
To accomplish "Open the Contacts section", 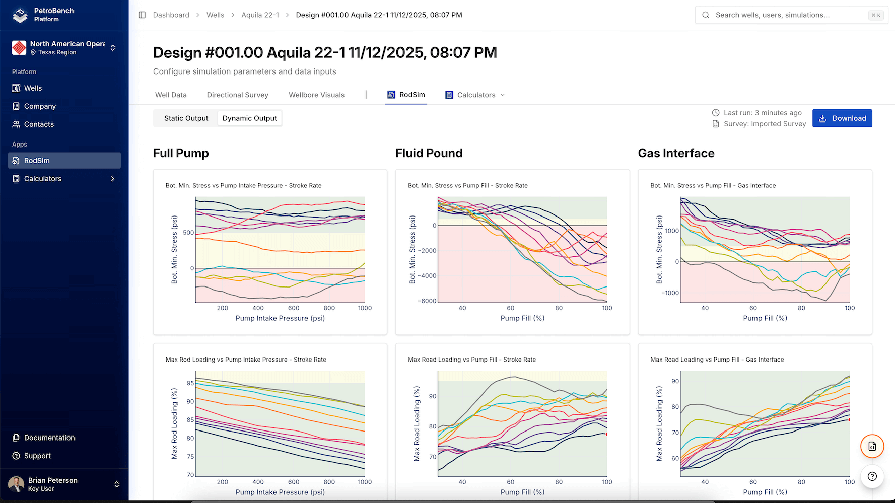I will (x=39, y=124).
